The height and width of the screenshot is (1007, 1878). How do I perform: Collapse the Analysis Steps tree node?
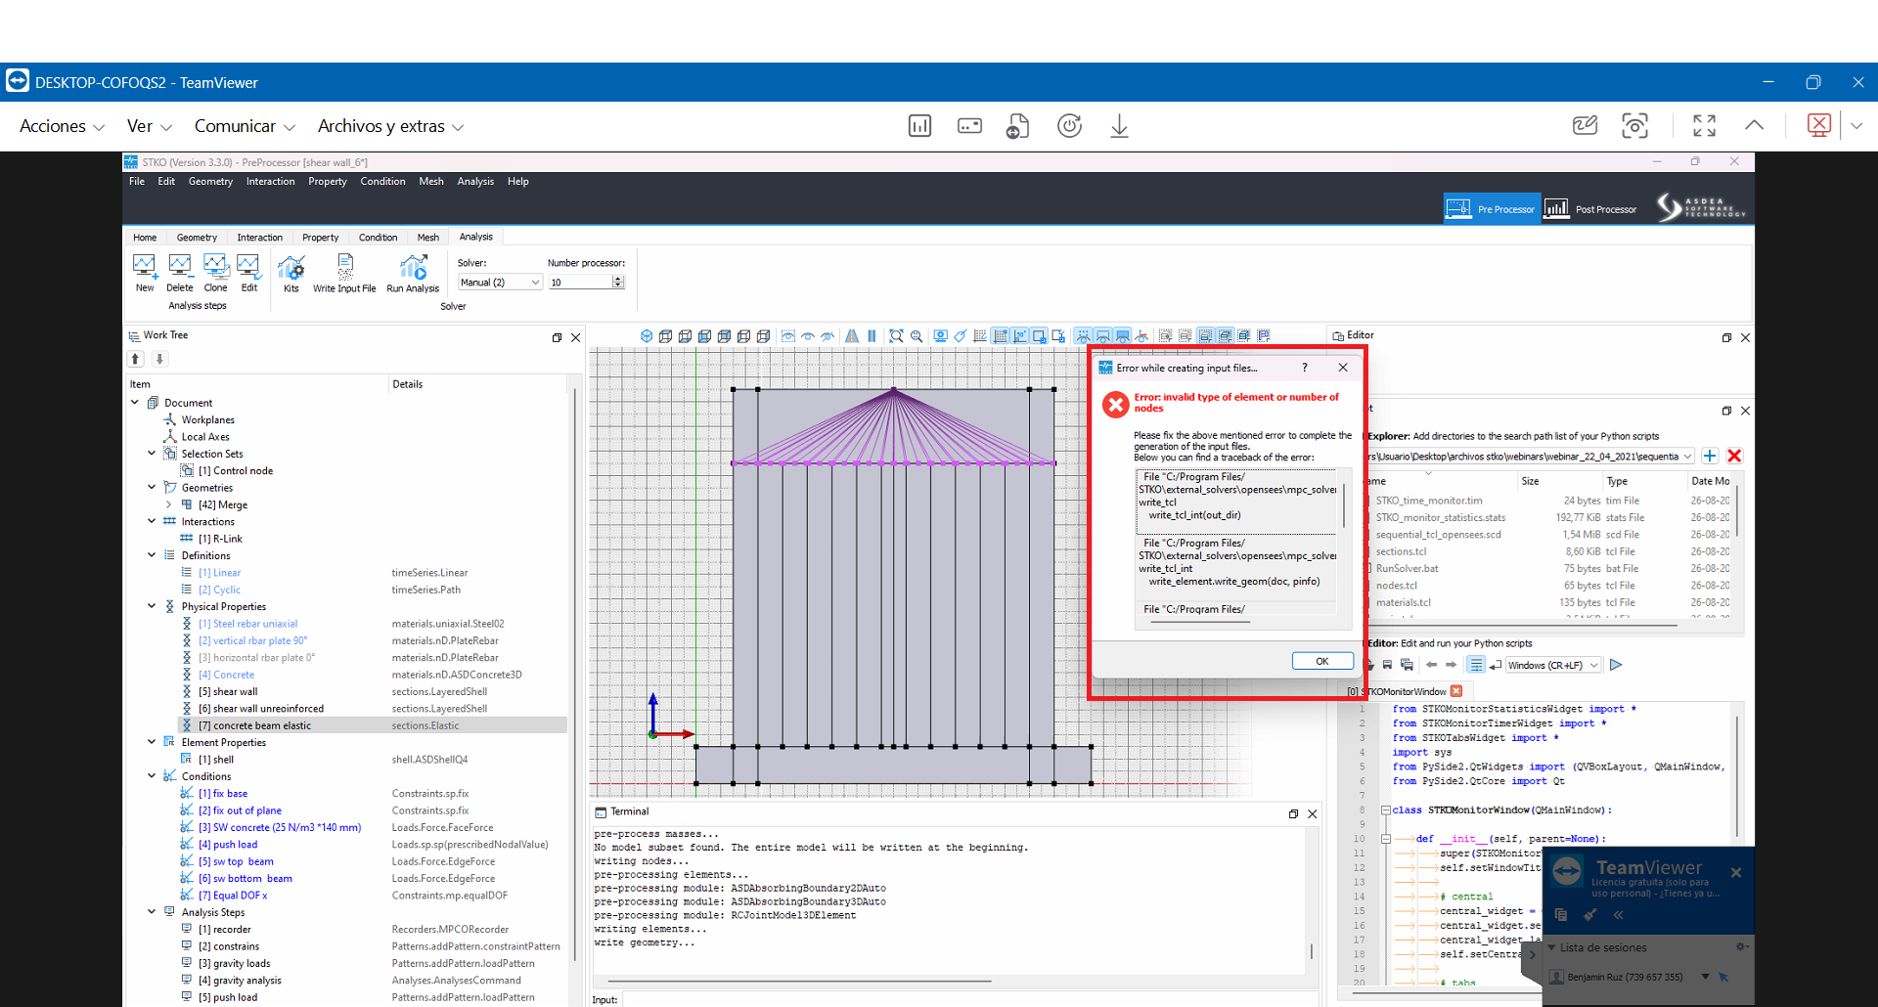pos(152,912)
